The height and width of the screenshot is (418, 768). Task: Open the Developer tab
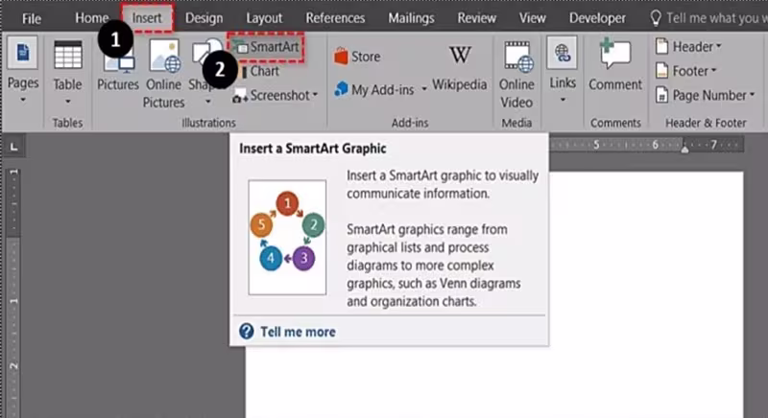point(597,18)
